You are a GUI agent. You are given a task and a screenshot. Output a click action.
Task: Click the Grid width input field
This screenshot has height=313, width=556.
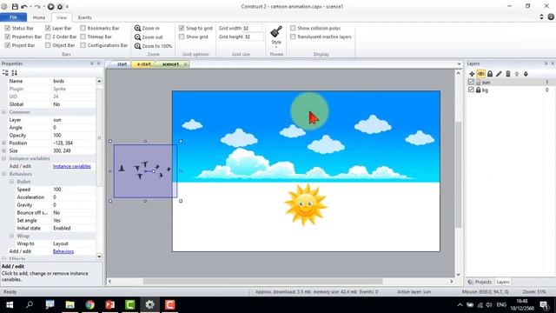(x=253, y=28)
